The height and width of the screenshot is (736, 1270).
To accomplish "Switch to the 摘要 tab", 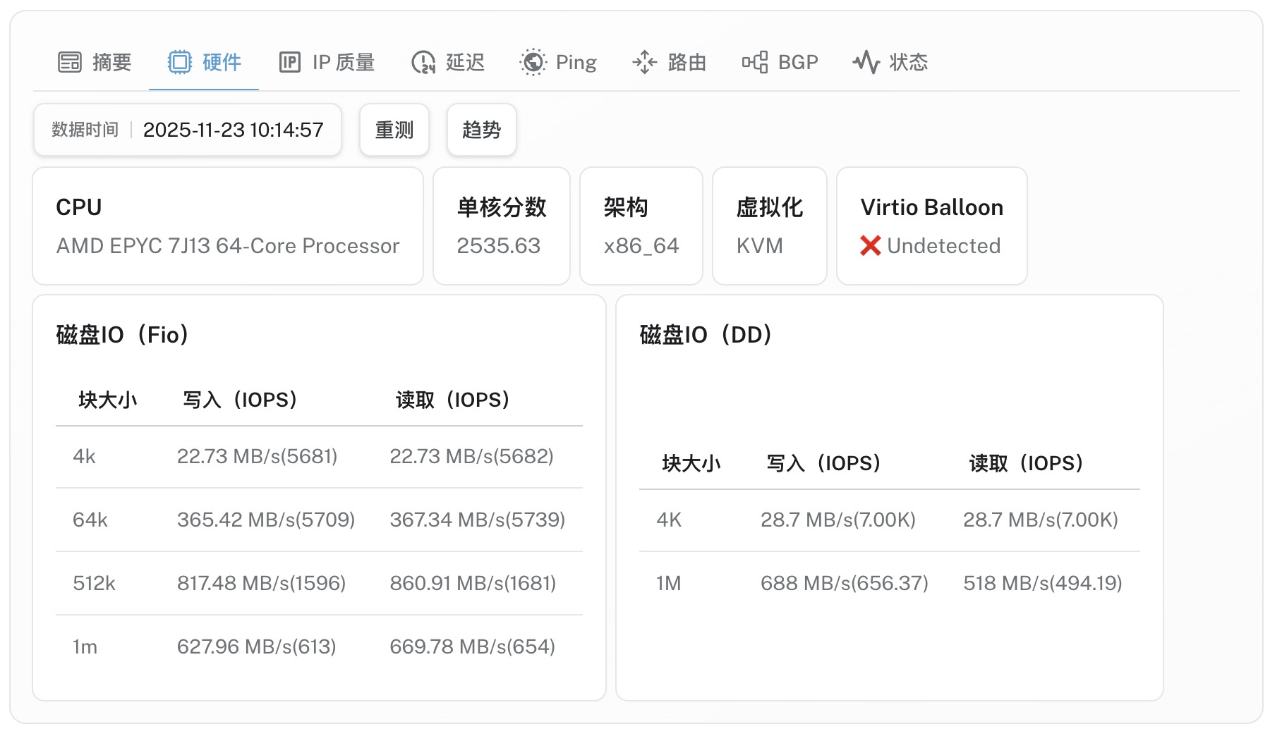I will 111,63.
